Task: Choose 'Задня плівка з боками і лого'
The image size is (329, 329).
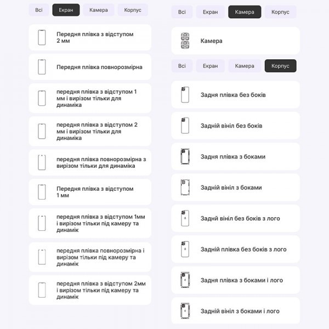Action: (235, 280)
